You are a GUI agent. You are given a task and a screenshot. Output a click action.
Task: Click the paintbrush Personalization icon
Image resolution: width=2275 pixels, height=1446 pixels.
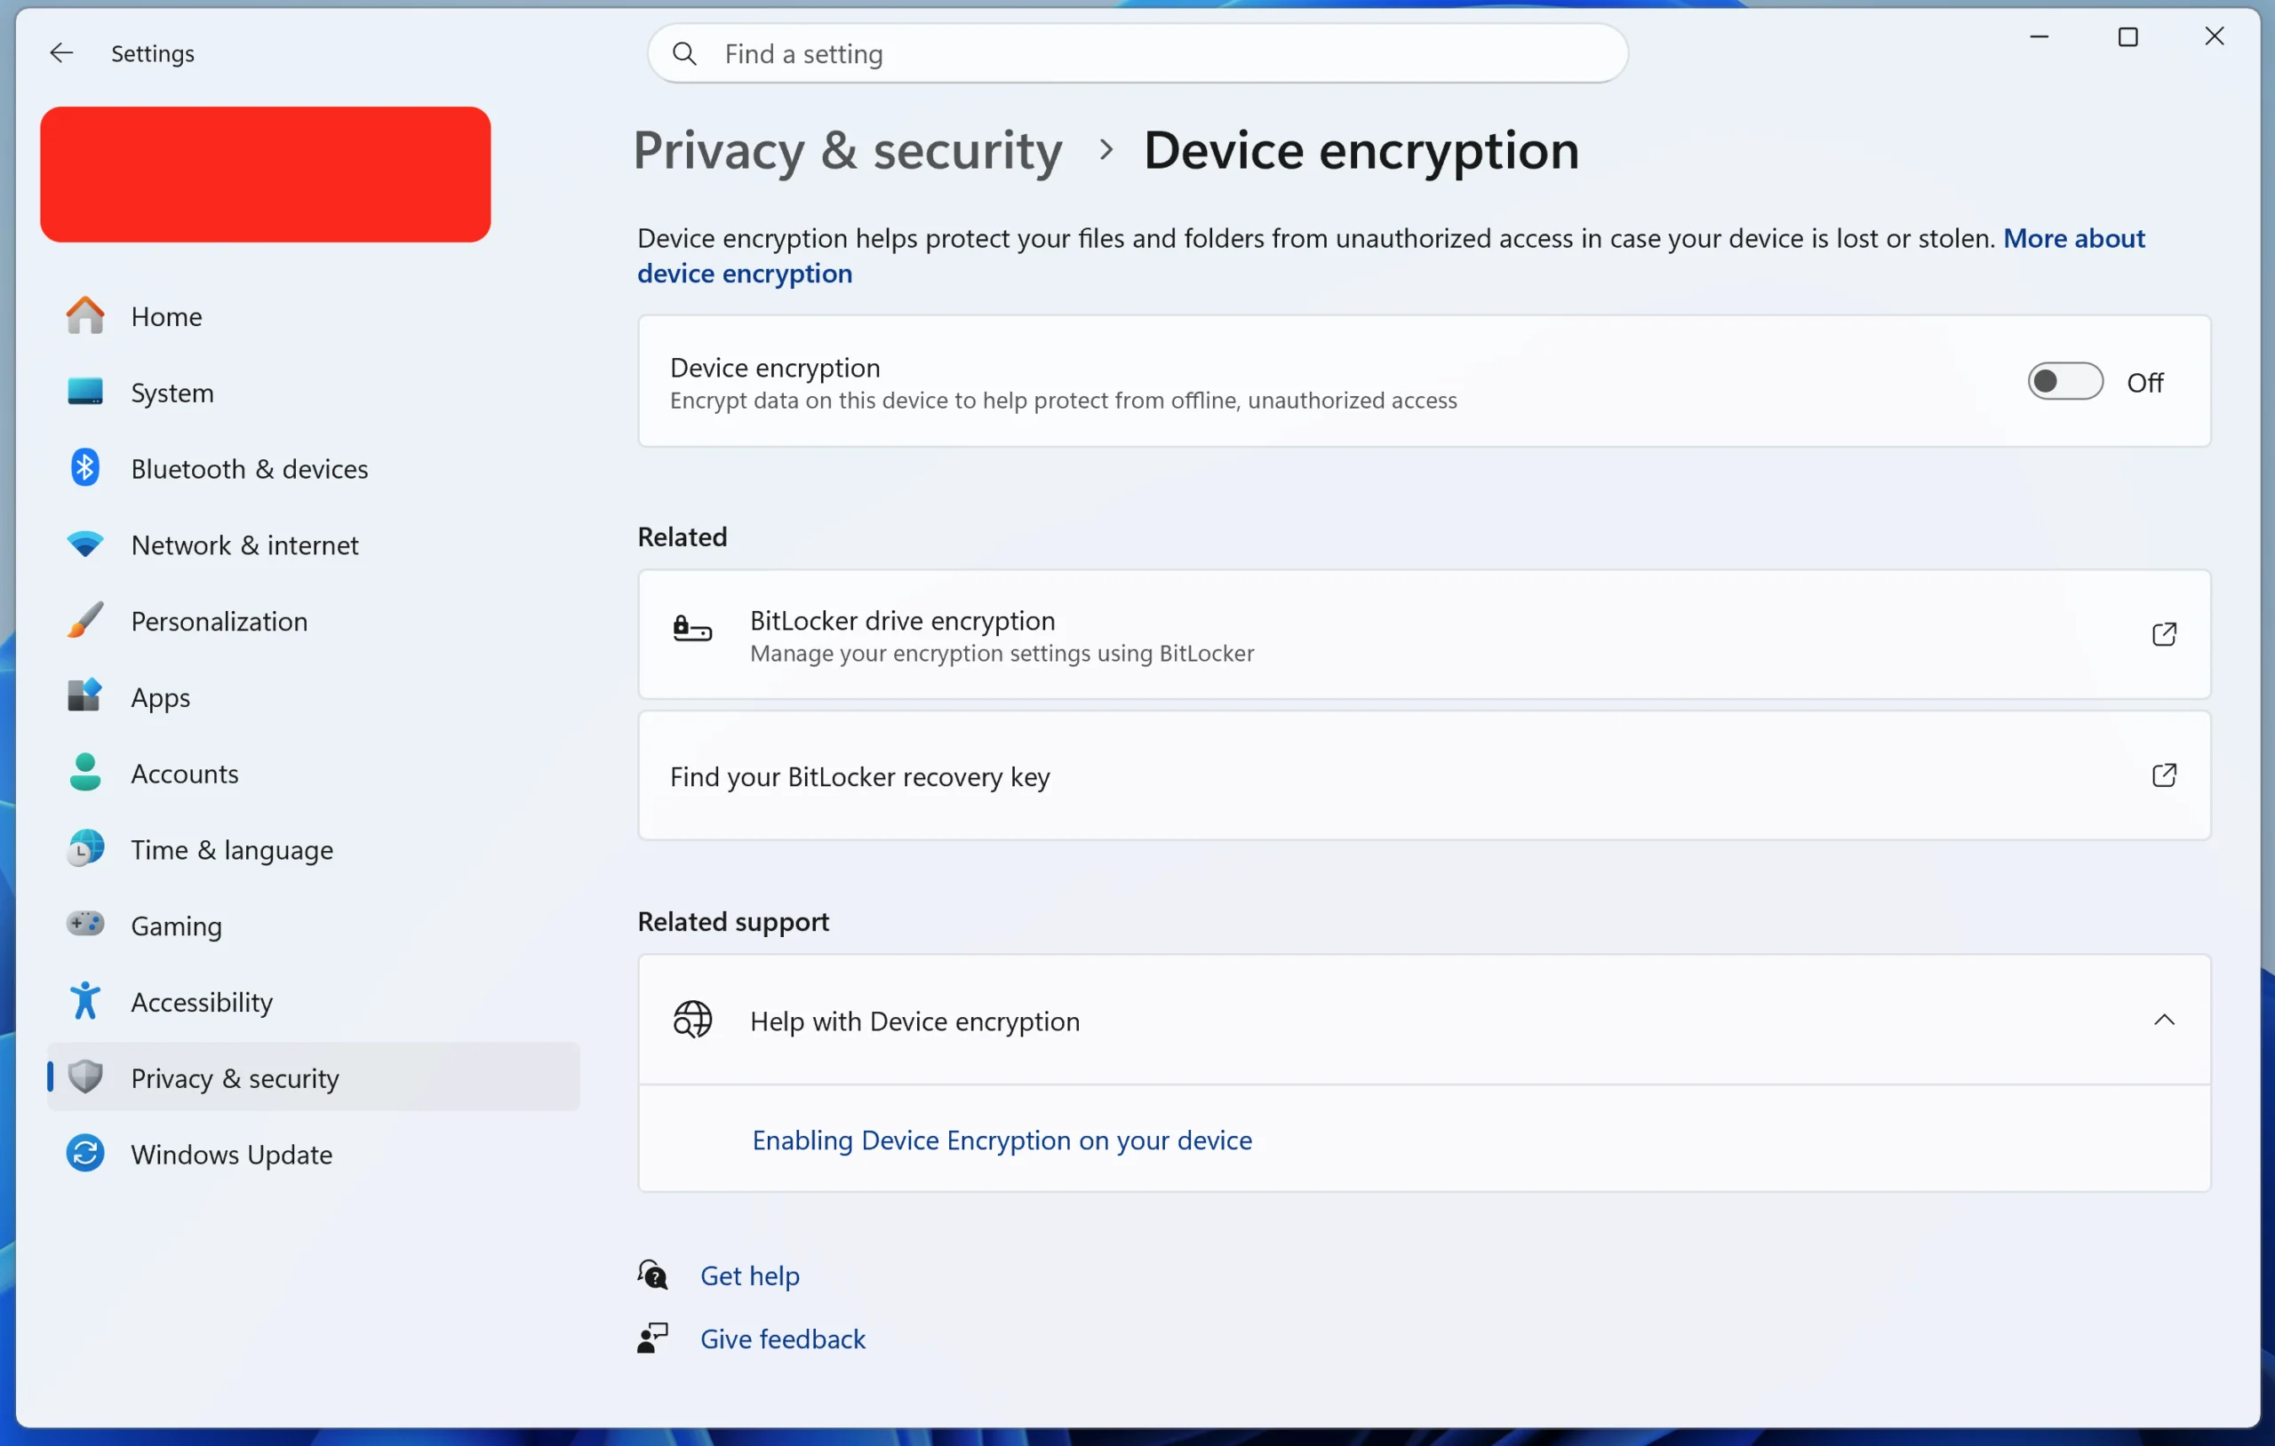[85, 621]
